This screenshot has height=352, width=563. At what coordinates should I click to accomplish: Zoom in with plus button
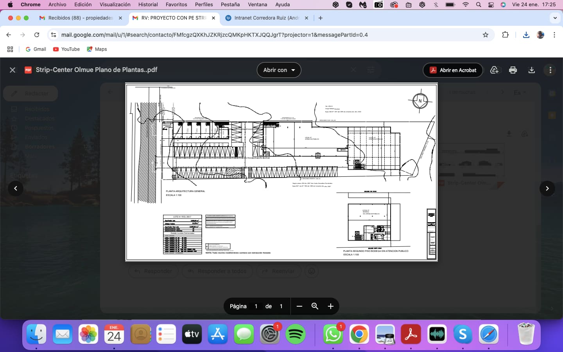pos(330,306)
